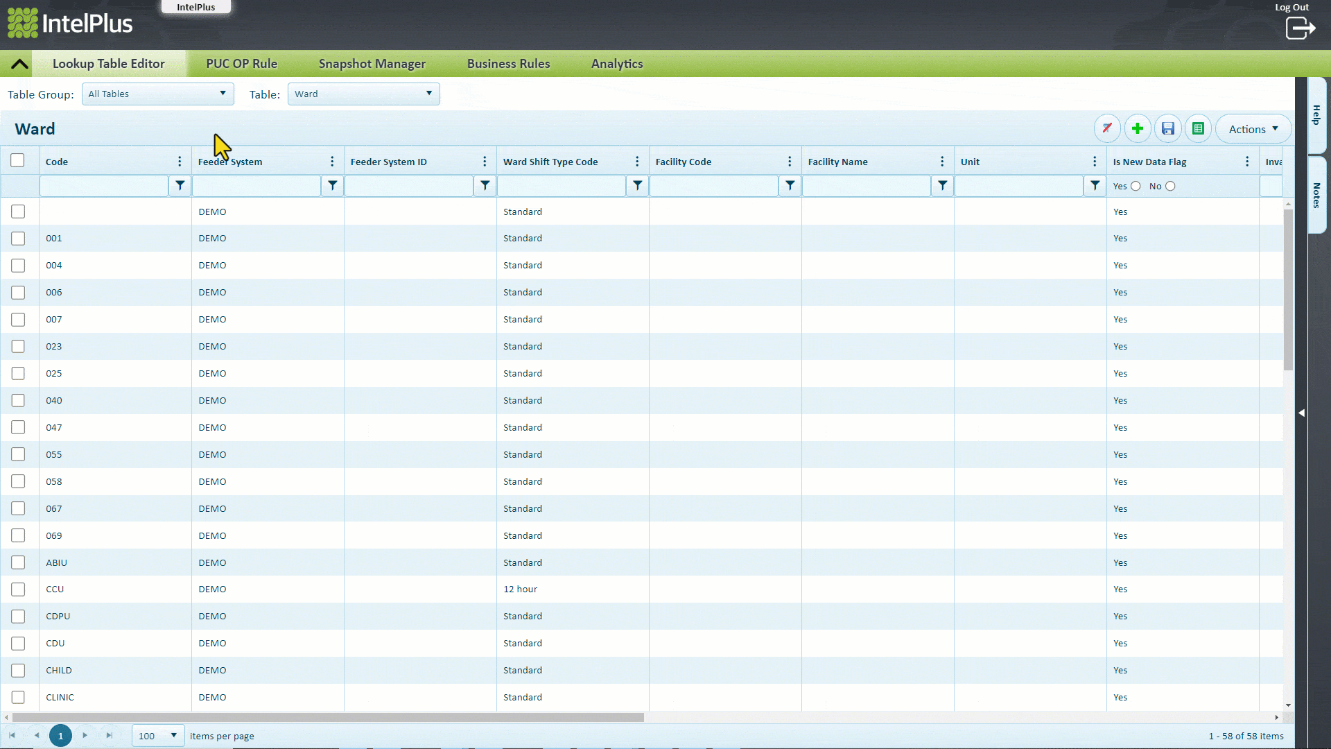Collapse header with up chevron icon
The image size is (1331, 749).
19,64
